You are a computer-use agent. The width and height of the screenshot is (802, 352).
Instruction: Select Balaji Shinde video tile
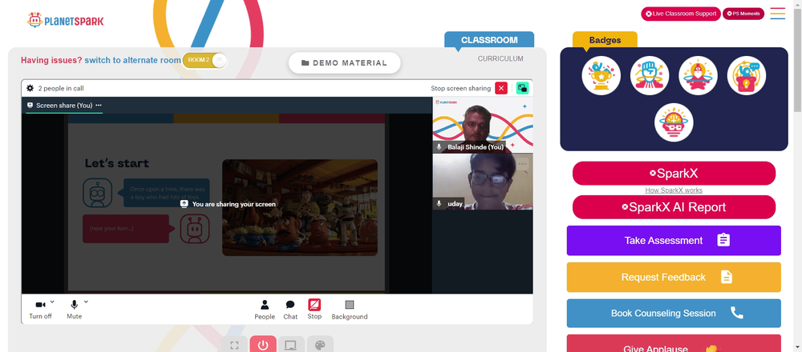pos(482,125)
